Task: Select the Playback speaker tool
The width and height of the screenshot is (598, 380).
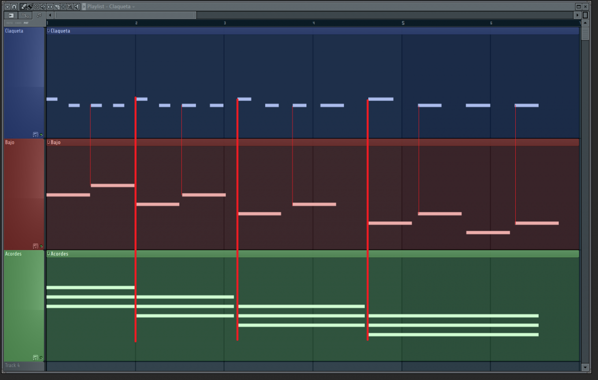Action: pos(76,6)
